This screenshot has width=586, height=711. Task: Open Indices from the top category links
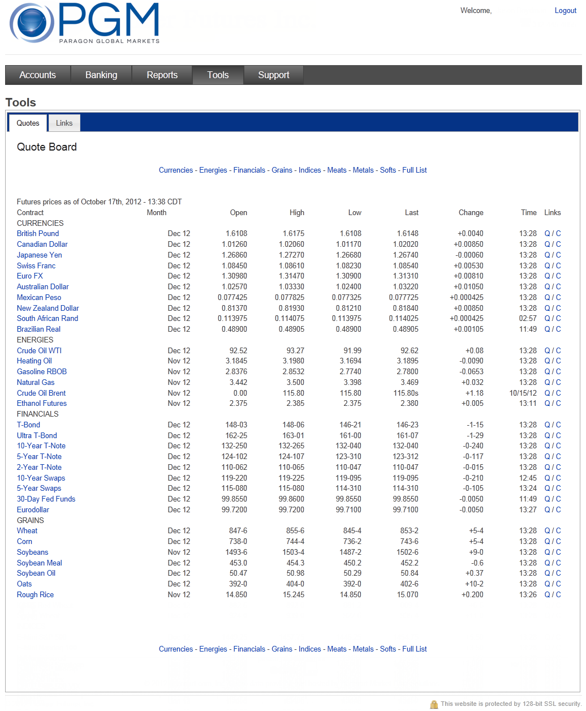[310, 170]
